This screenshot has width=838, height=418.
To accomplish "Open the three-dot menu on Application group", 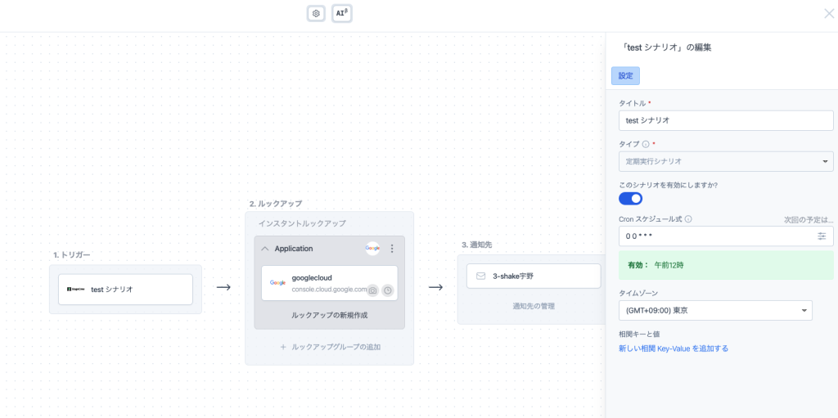I will point(392,249).
